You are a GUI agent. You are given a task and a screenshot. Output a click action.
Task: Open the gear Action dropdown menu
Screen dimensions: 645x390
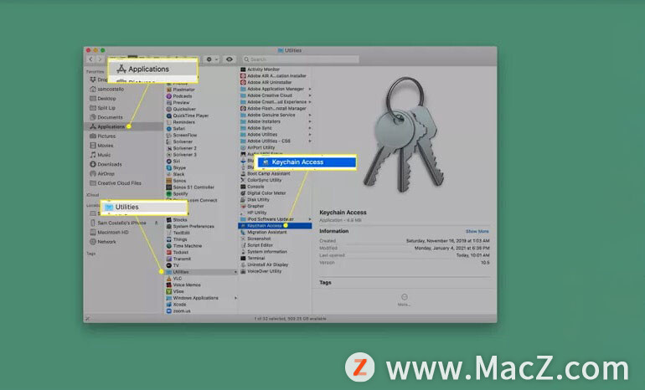click(x=211, y=59)
